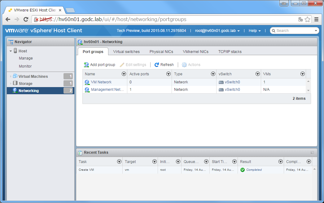Screen dimensions: 324x203
Task: Switch to the VMkernel NICs tab
Action: (x=196, y=52)
